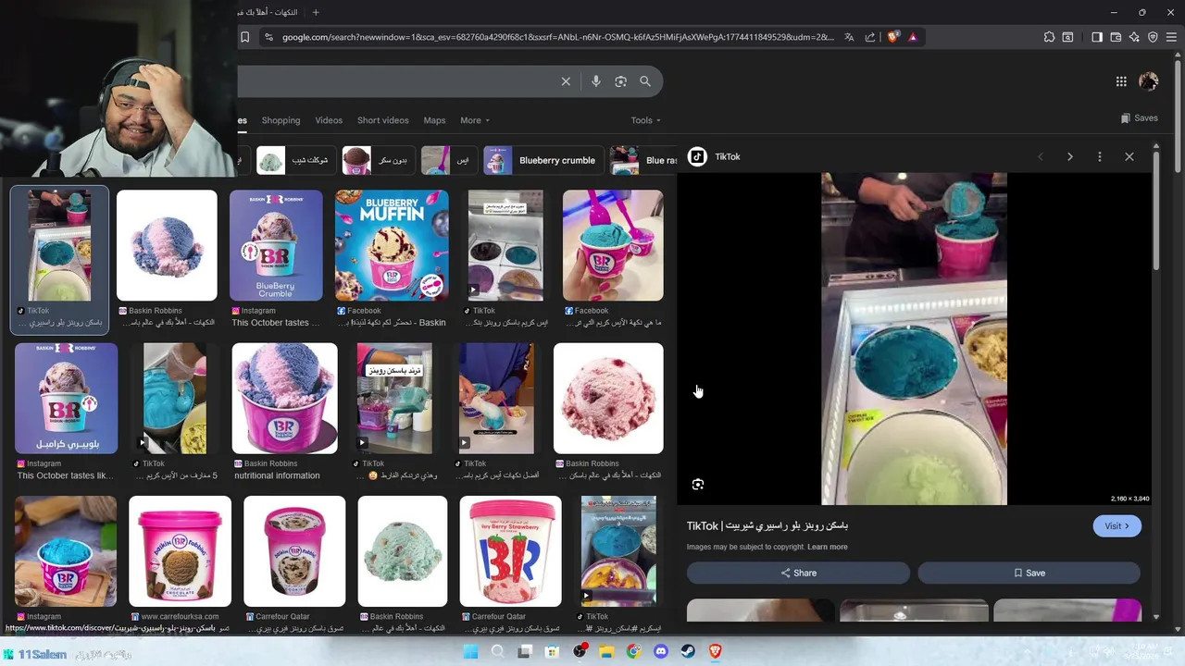Screen dimensions: 1185x666
Task: Open preview panel three-dot menu
Action: click(x=1100, y=157)
